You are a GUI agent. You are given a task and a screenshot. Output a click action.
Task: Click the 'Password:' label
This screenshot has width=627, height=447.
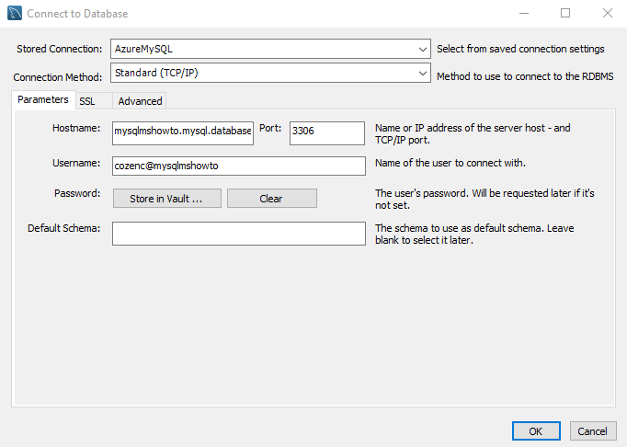click(x=77, y=193)
